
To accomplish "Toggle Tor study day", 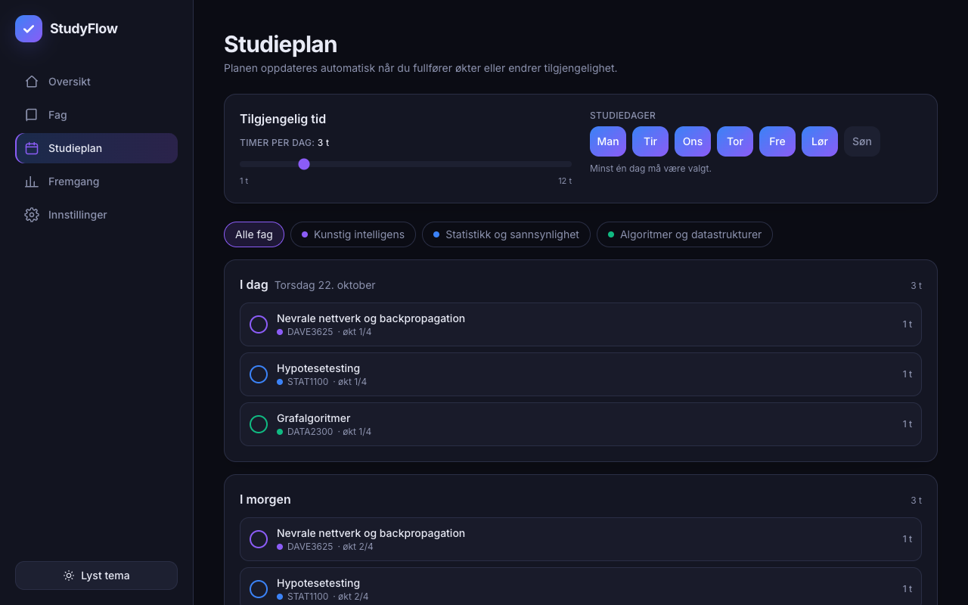I will coord(735,141).
